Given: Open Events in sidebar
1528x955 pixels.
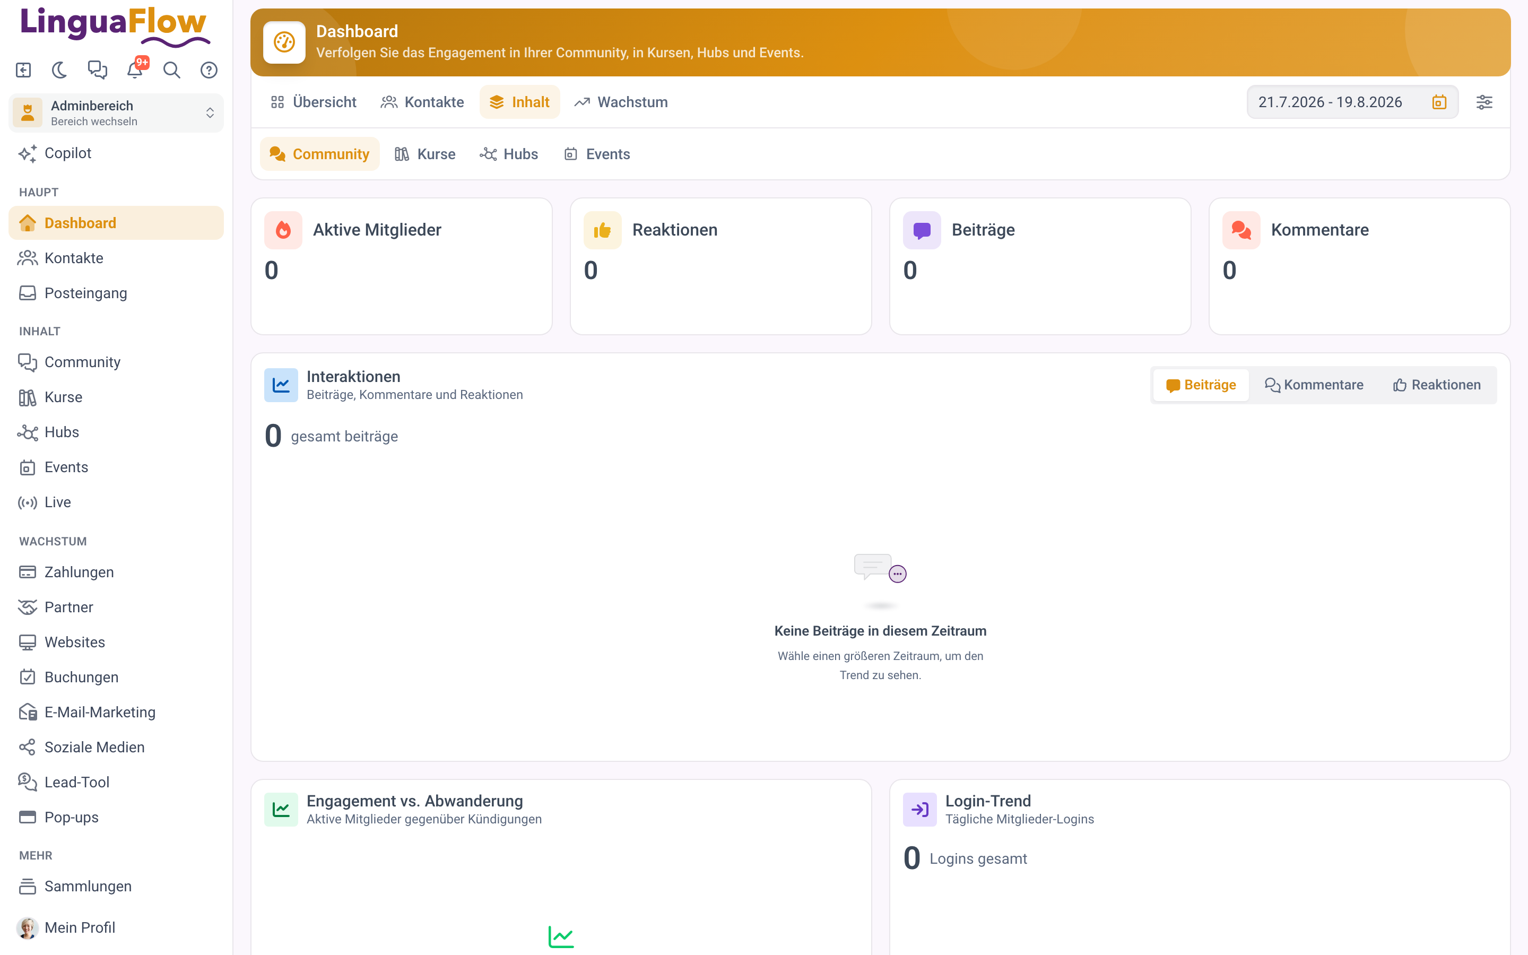Looking at the screenshot, I should (x=116, y=467).
